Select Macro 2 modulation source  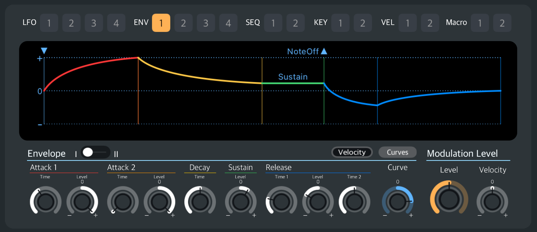[x=502, y=23]
